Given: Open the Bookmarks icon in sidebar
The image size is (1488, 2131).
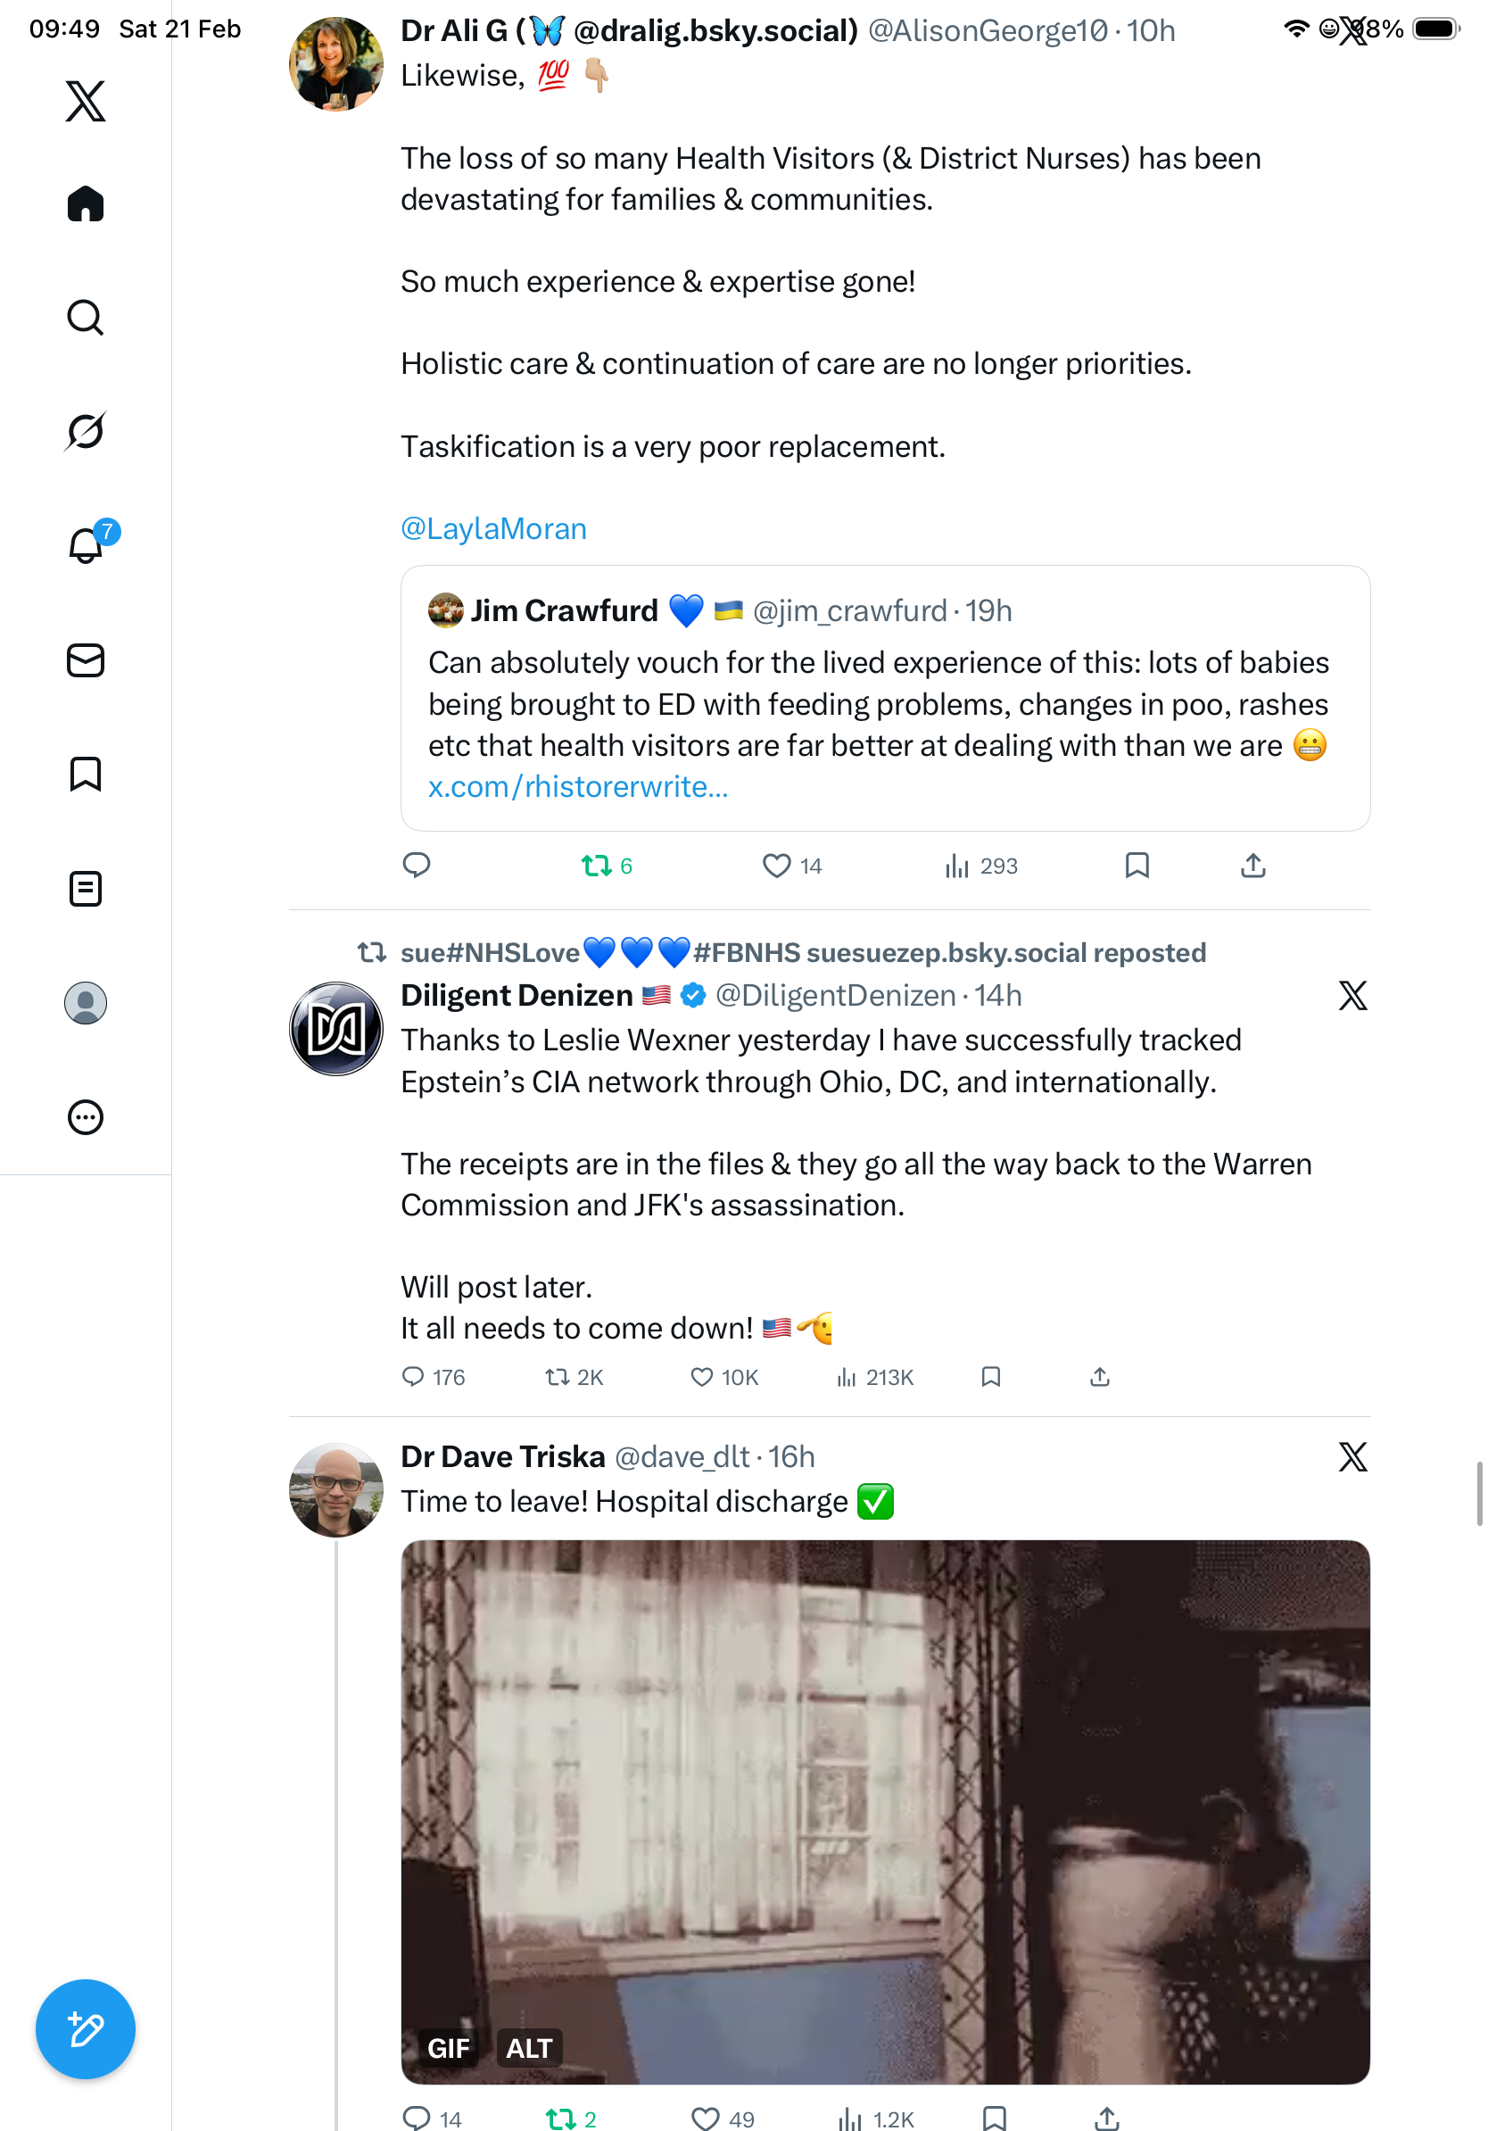Looking at the screenshot, I should pyautogui.click(x=86, y=774).
